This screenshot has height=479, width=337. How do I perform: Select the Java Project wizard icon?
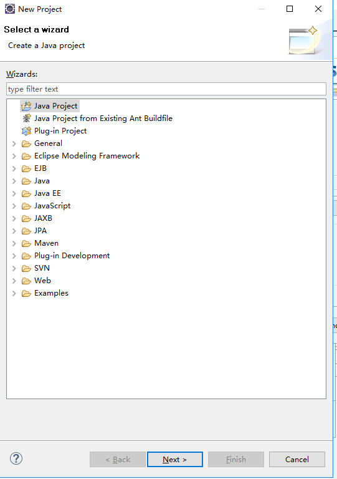point(27,106)
